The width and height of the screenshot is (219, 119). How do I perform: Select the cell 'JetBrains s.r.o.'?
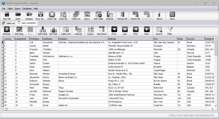coord(83,56)
